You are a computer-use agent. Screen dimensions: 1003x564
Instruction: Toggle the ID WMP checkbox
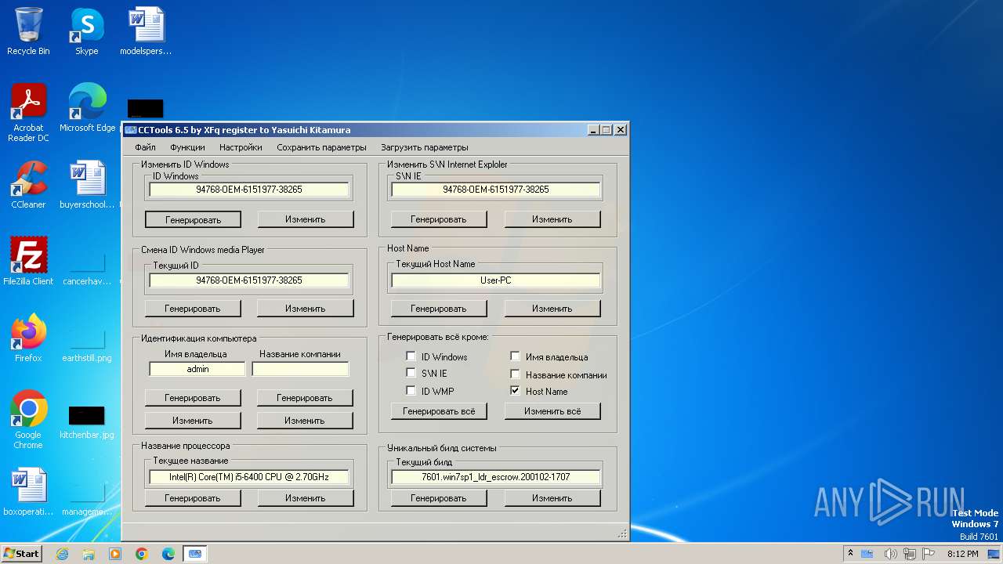pyautogui.click(x=411, y=390)
